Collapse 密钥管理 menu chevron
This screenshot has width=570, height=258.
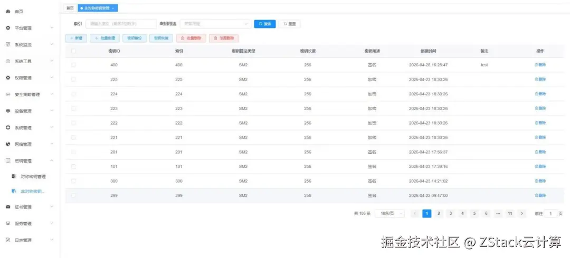pyautogui.click(x=52, y=161)
